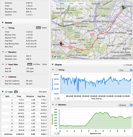Click the Elevation chart left range handle

click(x=59, y=119)
